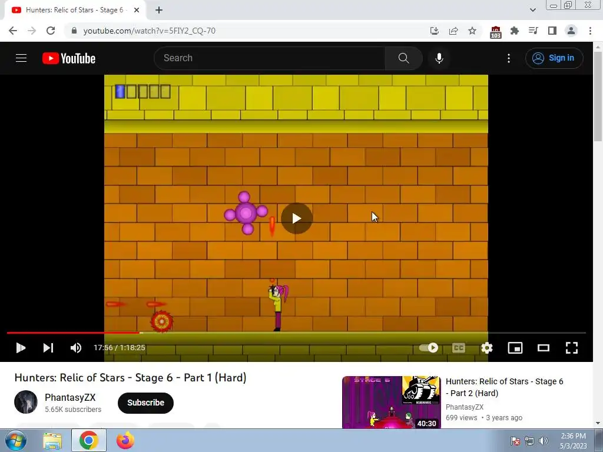Go to YouTube home via logo
Viewport: 603px width, 452px height.
69,58
